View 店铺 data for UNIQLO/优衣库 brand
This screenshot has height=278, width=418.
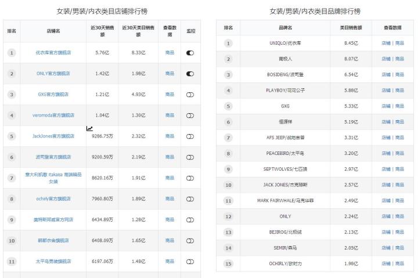click(x=386, y=43)
